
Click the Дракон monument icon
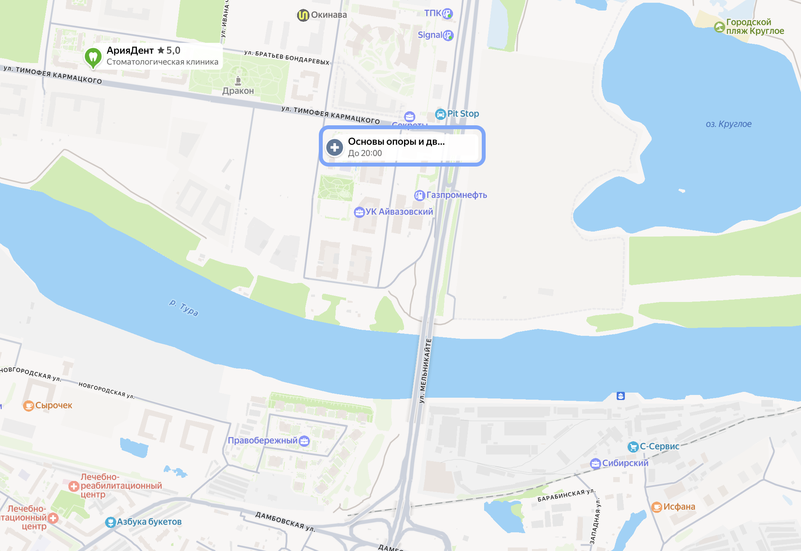238,81
